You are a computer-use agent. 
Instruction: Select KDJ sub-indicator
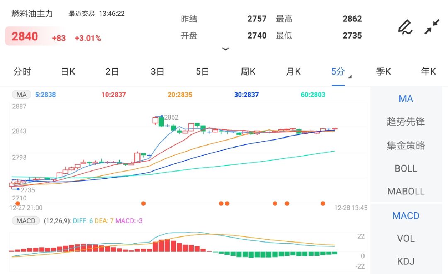click(406, 261)
